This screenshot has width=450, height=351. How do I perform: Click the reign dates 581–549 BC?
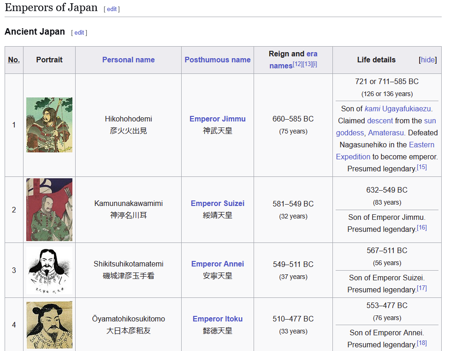pos(293,204)
